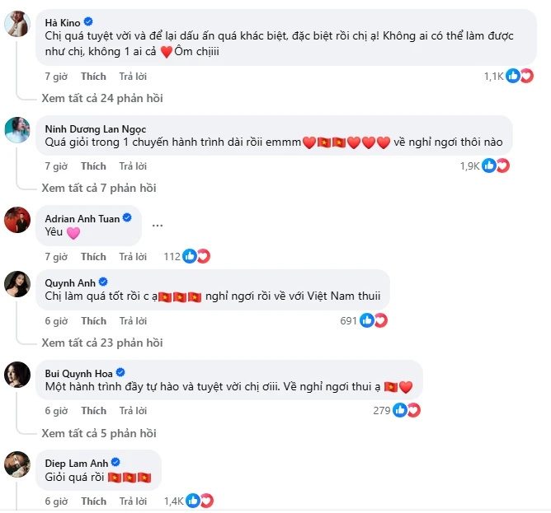Click reaction icons on Diep Lam Anh's comment
Screen dimensions: 551x513
(x=200, y=500)
